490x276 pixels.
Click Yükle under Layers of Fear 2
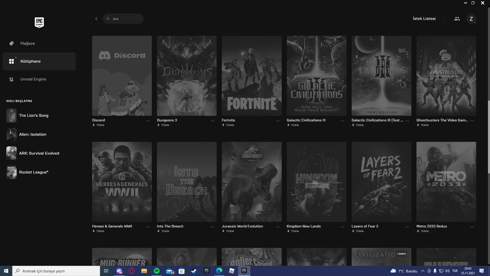(358, 231)
